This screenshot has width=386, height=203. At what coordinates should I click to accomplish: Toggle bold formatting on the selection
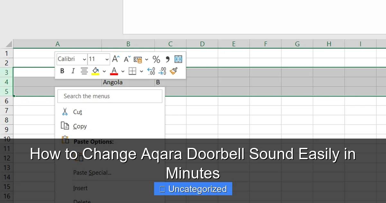62,71
